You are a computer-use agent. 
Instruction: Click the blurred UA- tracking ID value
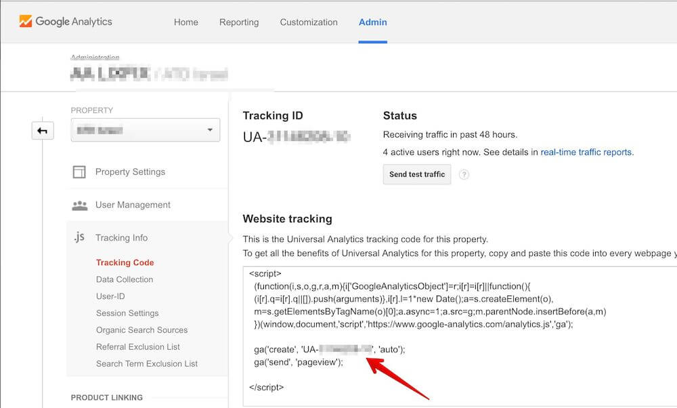(297, 137)
